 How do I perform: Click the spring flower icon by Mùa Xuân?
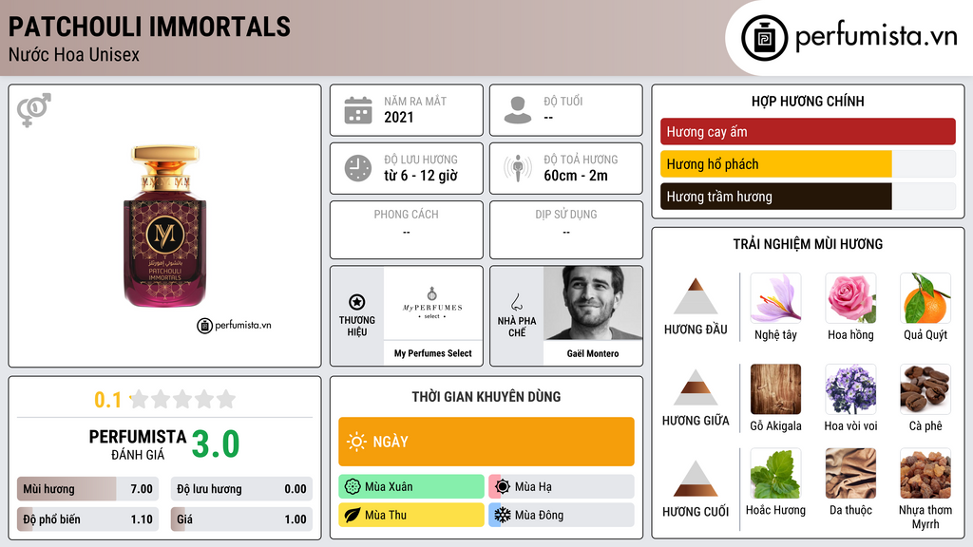[x=353, y=487]
